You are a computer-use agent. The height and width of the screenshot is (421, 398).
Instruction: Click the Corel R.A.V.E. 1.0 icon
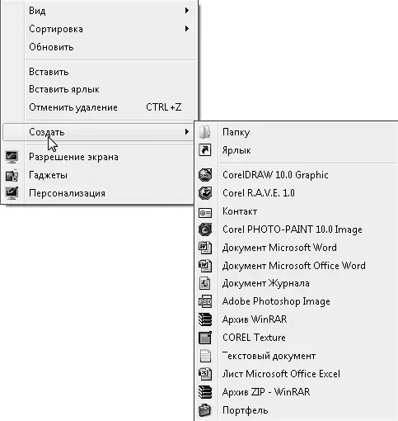click(x=205, y=193)
